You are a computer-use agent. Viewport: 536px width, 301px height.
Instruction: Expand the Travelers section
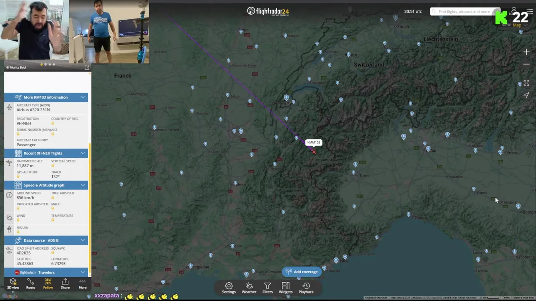tap(46, 272)
